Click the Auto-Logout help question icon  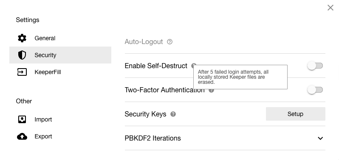[170, 42]
